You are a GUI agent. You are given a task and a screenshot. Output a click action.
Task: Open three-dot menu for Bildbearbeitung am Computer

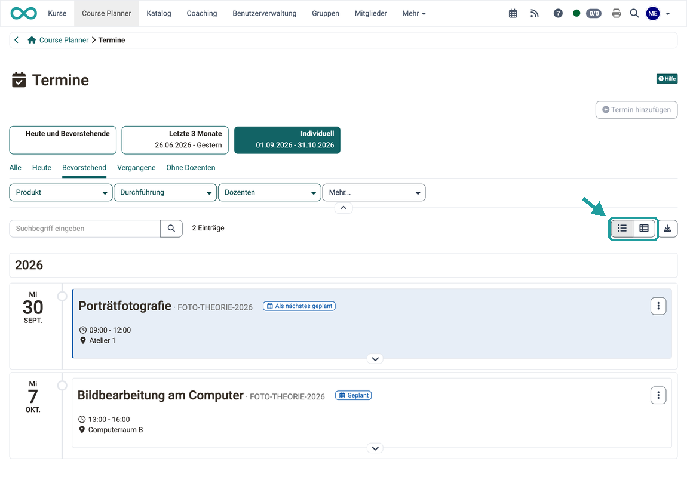(658, 395)
